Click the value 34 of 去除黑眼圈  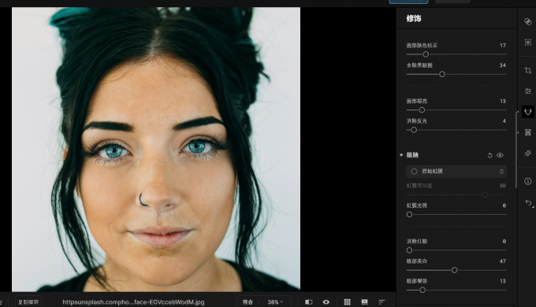pos(503,65)
